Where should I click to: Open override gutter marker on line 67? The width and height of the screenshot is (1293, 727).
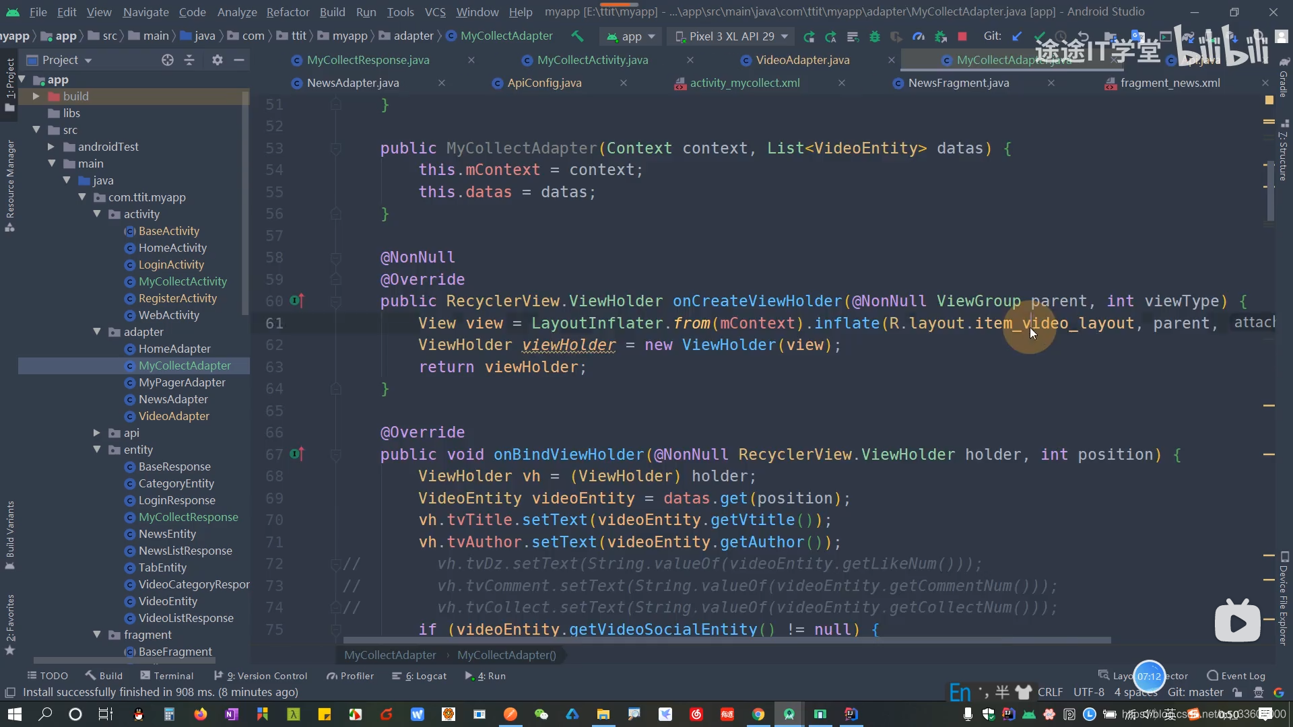coord(296,454)
